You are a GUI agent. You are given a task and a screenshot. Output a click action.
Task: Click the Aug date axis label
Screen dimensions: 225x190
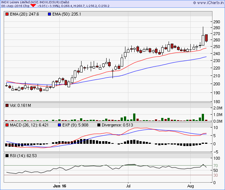pyautogui.click(x=191, y=186)
